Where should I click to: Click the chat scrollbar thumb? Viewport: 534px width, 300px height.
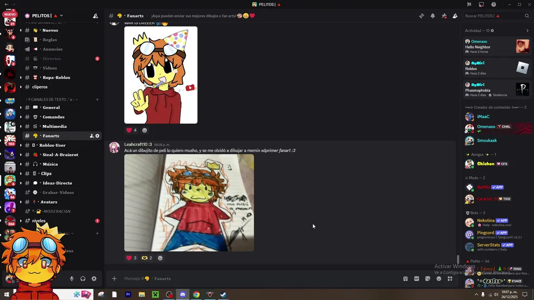pyautogui.click(x=458, y=259)
